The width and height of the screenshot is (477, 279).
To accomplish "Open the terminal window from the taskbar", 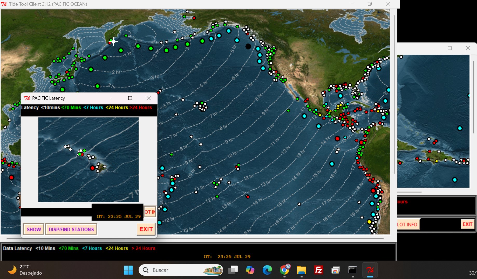I will click(x=352, y=270).
